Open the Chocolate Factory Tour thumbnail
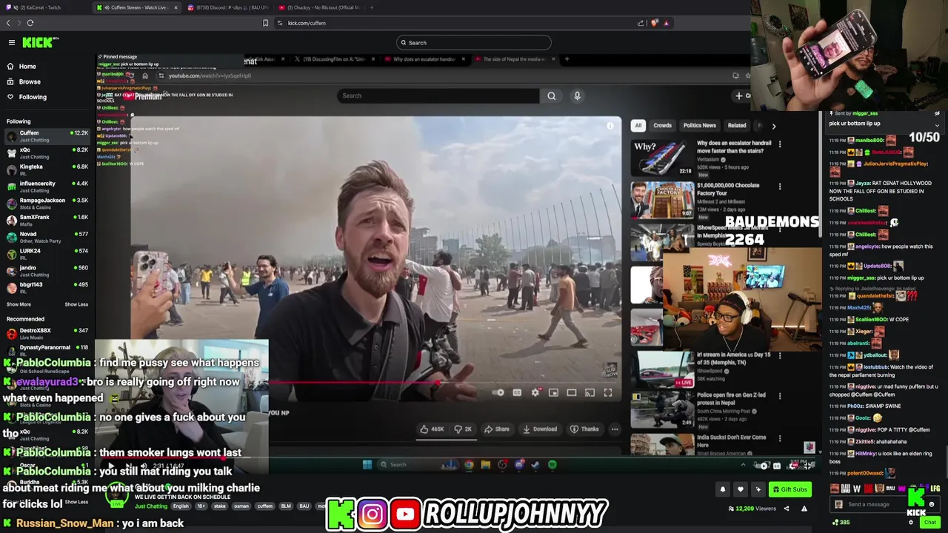Screen dimensions: 948x533 point(662,199)
